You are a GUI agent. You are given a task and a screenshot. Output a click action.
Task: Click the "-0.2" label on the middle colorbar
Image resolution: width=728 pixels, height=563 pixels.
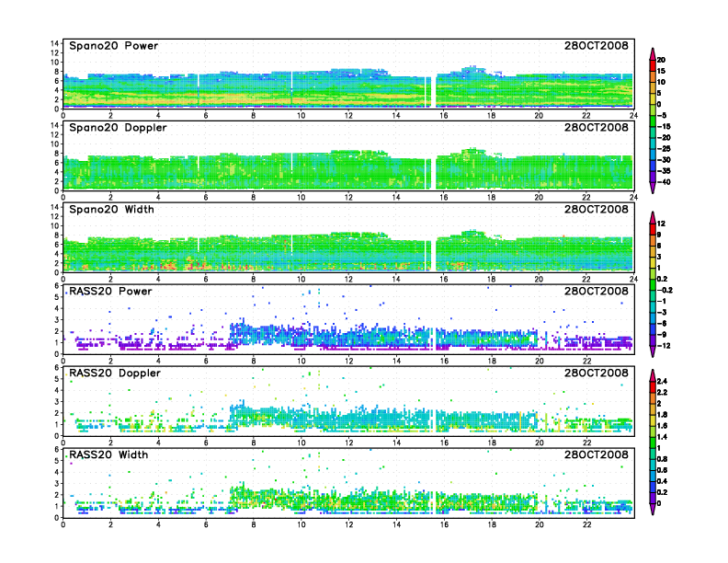pyautogui.click(x=665, y=290)
